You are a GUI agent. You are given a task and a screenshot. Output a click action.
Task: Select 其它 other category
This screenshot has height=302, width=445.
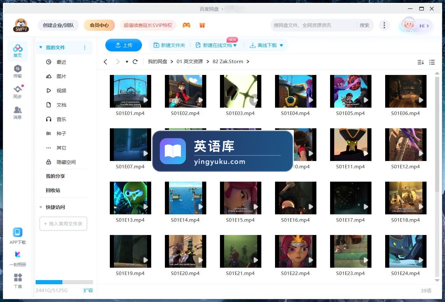click(61, 148)
